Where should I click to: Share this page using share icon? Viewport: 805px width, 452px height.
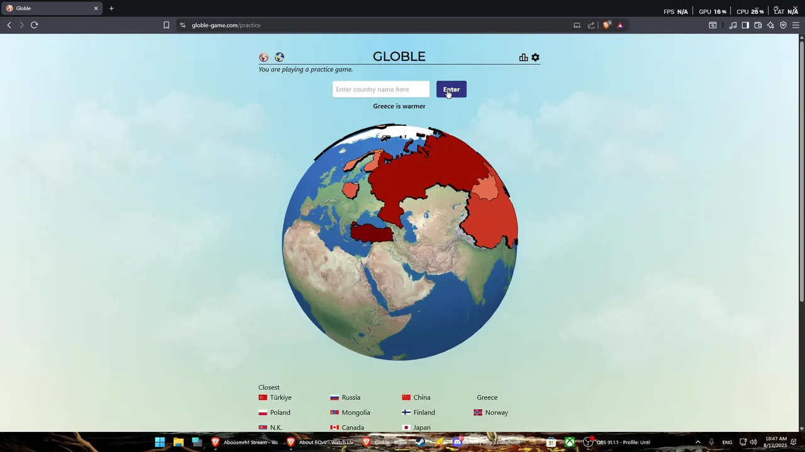click(x=591, y=25)
